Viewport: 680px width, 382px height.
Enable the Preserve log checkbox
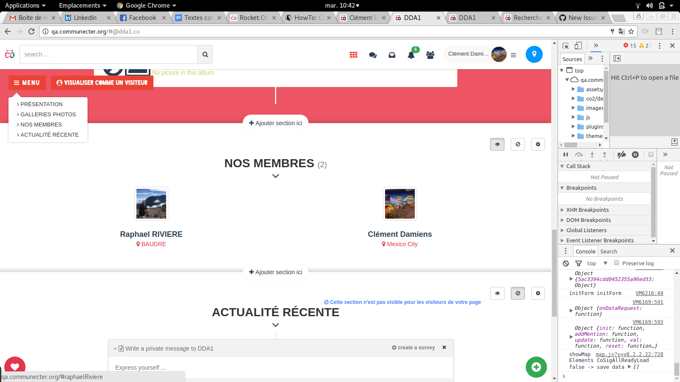tap(616, 263)
